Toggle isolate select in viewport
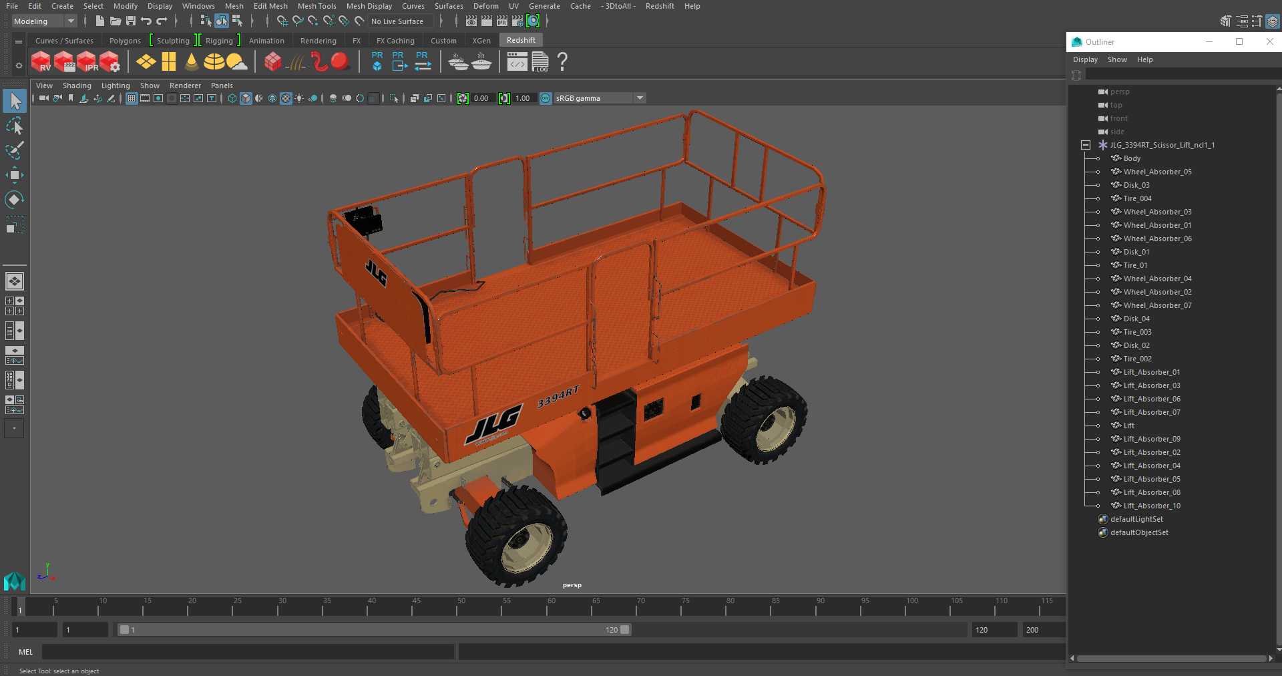Screen dimensions: 1282x676 pyautogui.click(x=394, y=98)
